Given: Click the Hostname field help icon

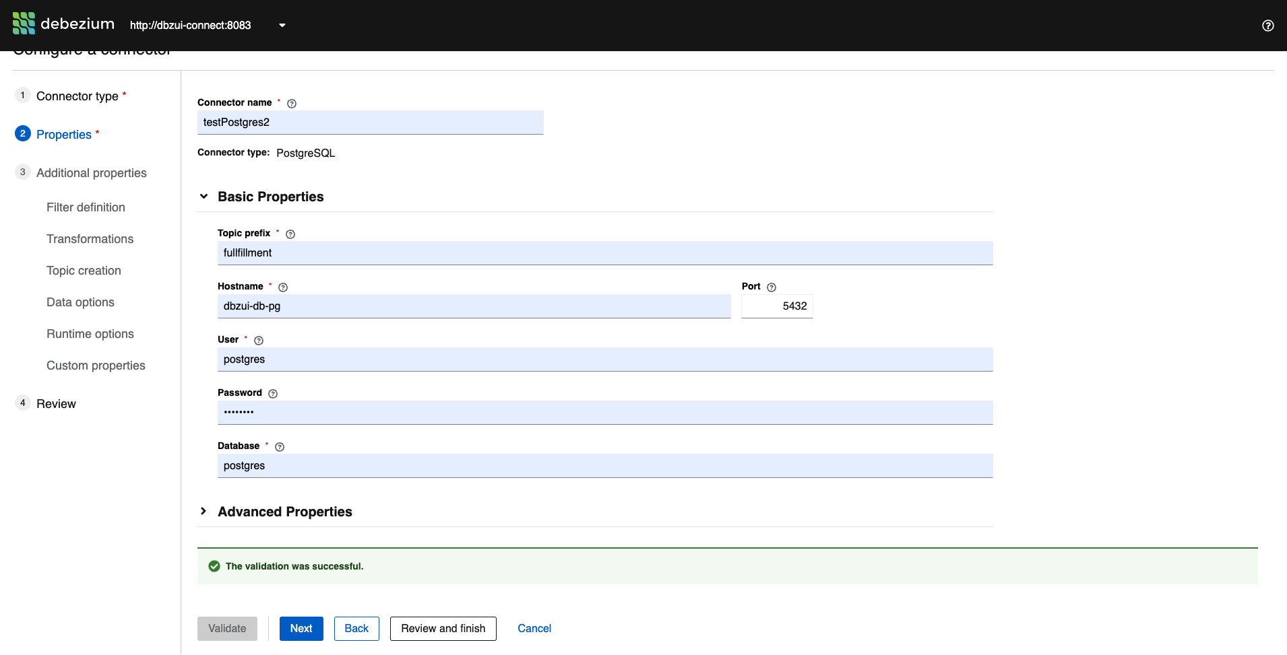Looking at the screenshot, I should click(x=282, y=287).
